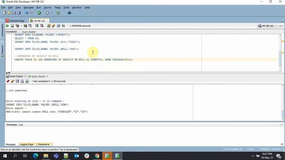Click the Rollback icon in worksheet toolbar
The image size is (285, 160).
[42, 26]
